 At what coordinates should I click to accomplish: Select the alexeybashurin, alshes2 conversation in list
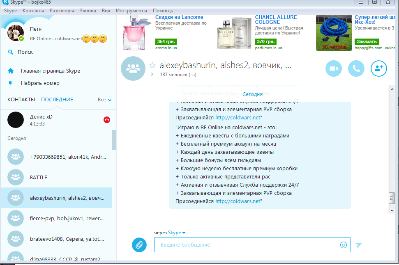57,198
